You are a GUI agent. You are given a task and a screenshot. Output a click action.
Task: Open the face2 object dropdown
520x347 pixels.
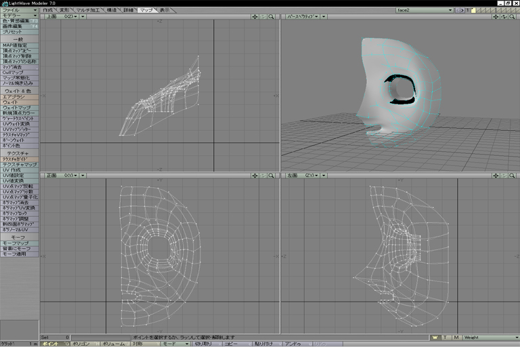425,10
